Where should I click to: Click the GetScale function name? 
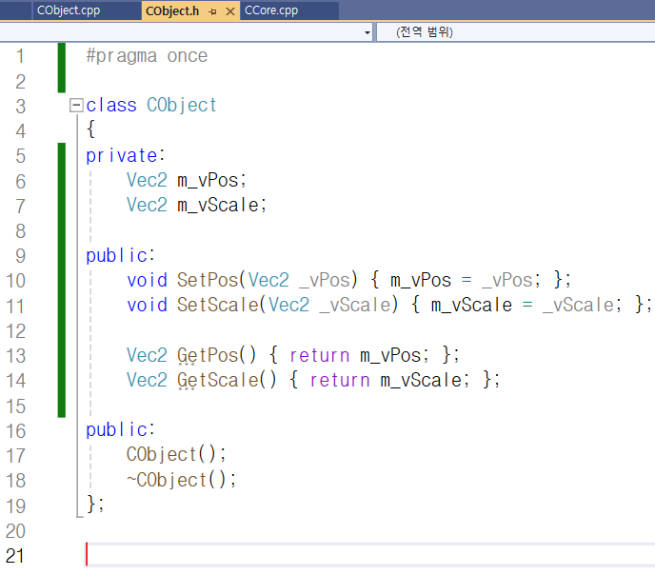pyautogui.click(x=218, y=380)
